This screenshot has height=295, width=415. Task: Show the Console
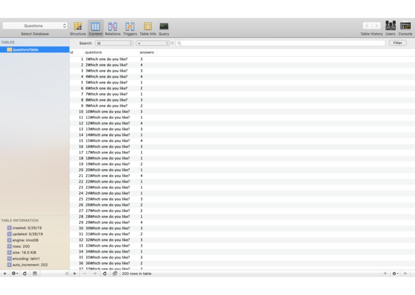click(405, 29)
